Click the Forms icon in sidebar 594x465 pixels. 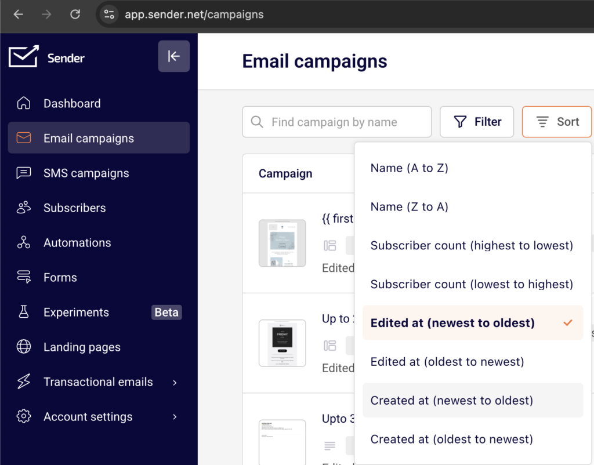point(24,277)
